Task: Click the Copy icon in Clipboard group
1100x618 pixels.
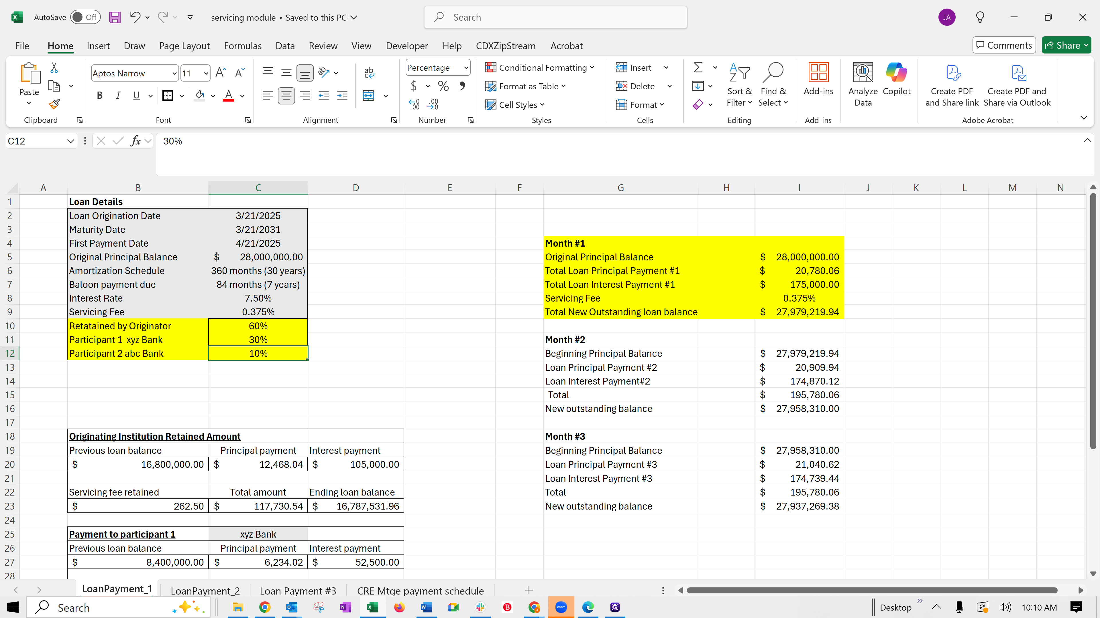Action: point(54,86)
